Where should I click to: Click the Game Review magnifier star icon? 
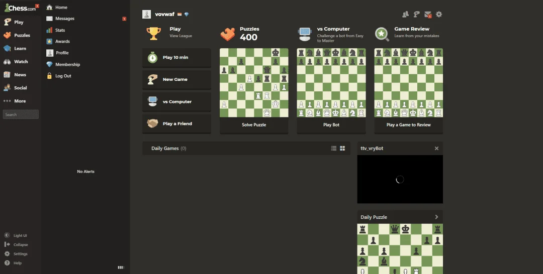pyautogui.click(x=382, y=34)
